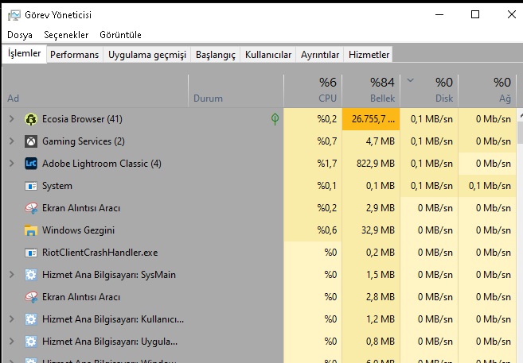Click the RiotClientCrashHandler.exe icon
Image resolution: width=523 pixels, height=363 pixels.
pos(31,253)
